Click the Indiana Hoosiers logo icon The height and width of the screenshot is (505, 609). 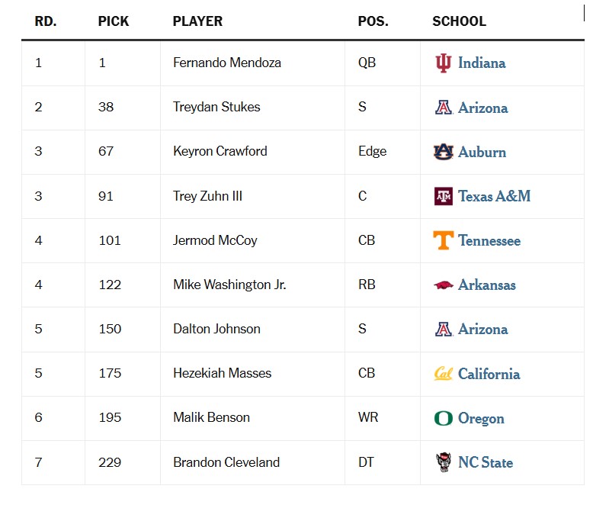(x=443, y=63)
